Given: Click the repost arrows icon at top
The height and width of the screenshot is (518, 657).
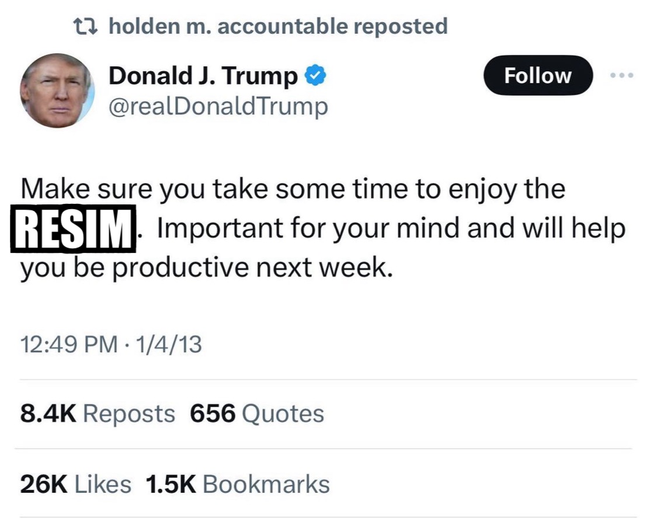Looking at the screenshot, I should pos(85,26).
